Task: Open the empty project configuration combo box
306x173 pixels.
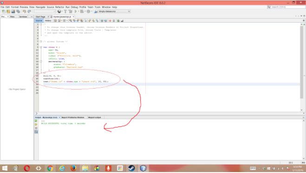Action: point(45,12)
